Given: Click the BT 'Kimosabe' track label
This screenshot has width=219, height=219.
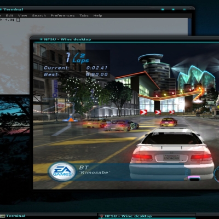Looking at the screenshot, I should click(x=95, y=170).
